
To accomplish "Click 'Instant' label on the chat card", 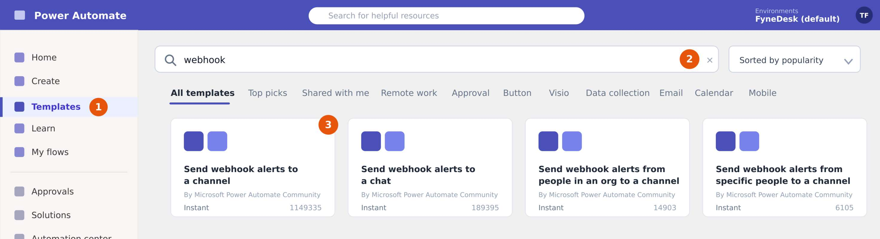I will [x=374, y=208].
